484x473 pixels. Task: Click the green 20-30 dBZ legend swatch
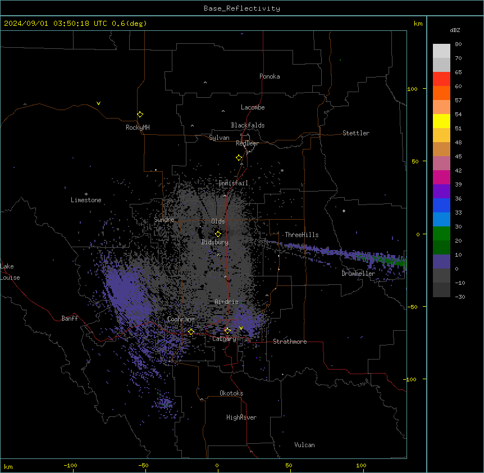coord(441,234)
